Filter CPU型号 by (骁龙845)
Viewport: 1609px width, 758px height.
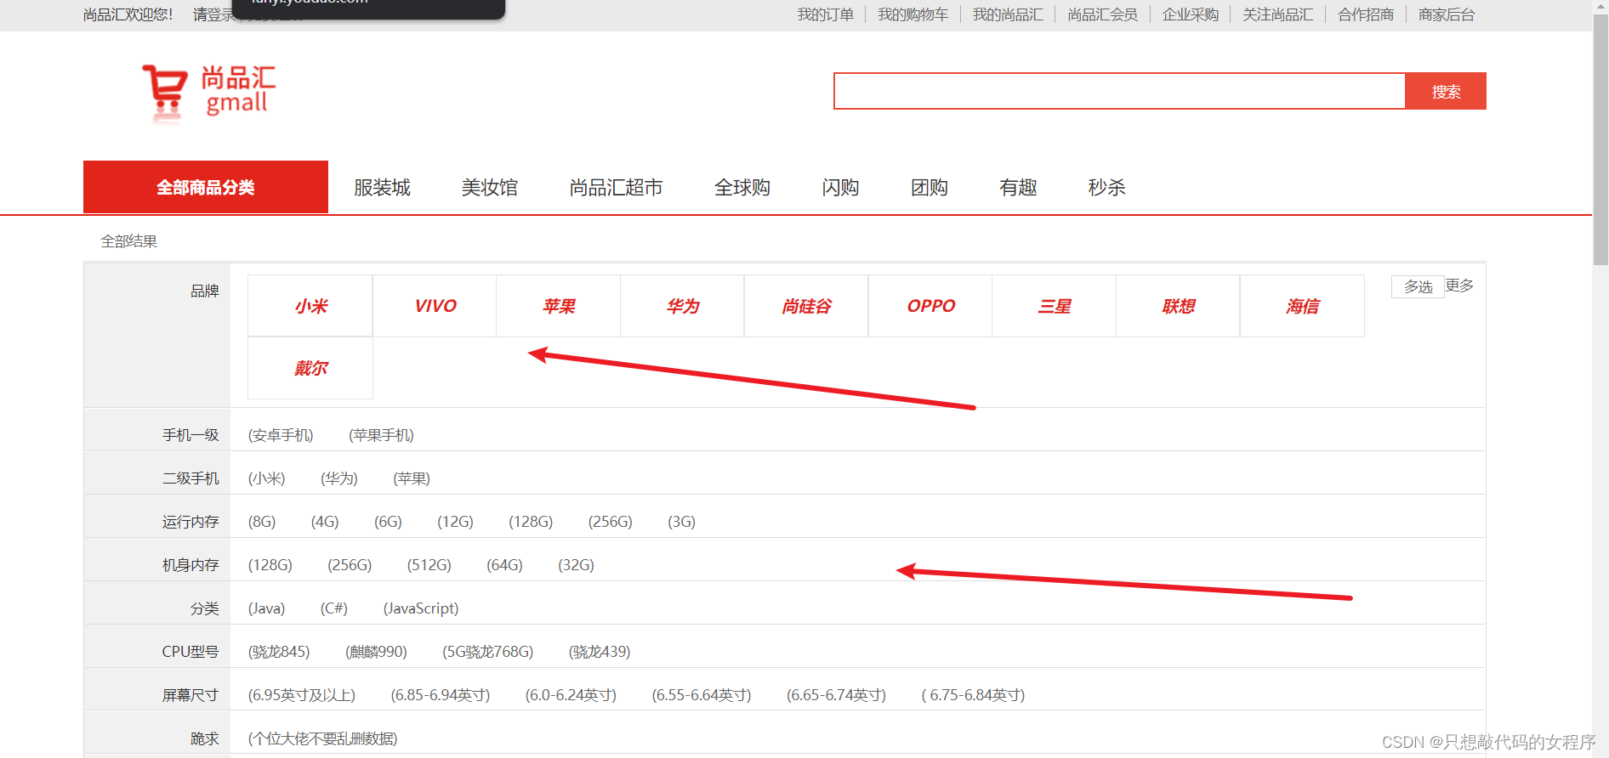(279, 652)
